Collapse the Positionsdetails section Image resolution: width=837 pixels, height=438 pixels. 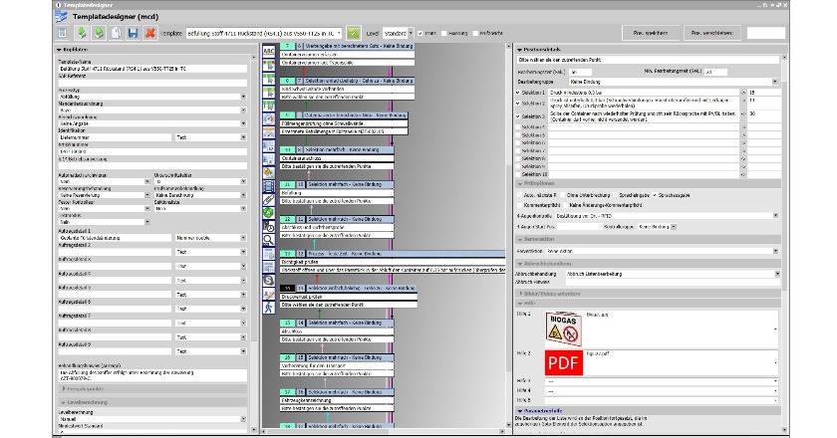point(519,50)
